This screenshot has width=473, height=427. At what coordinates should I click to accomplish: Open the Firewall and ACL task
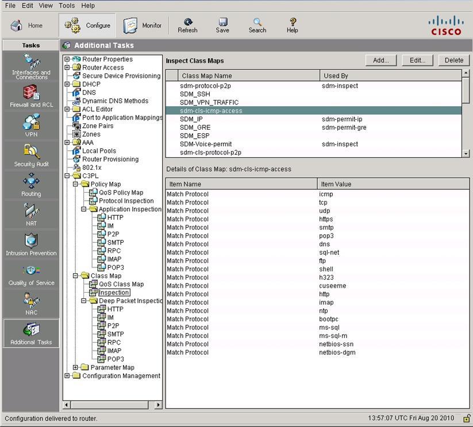click(x=31, y=96)
